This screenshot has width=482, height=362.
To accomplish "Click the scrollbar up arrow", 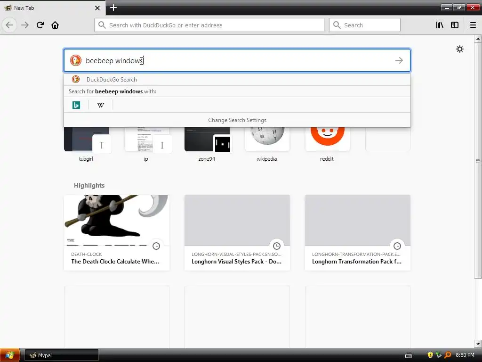I will [x=478, y=39].
